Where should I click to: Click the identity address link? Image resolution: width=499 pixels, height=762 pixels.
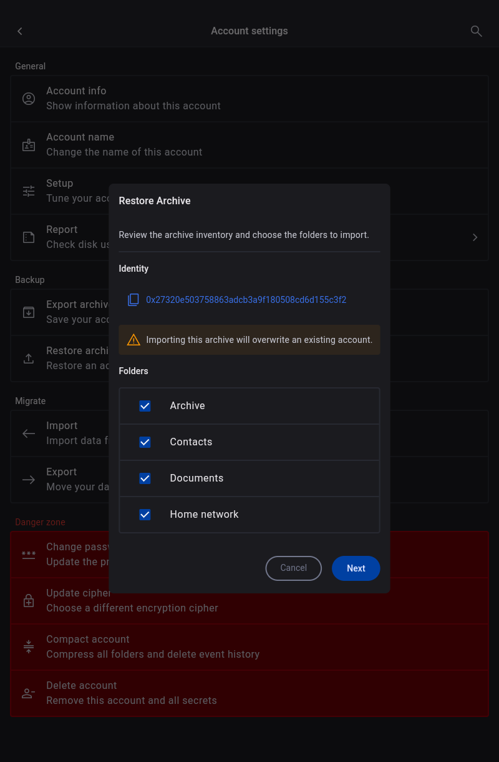(x=246, y=300)
